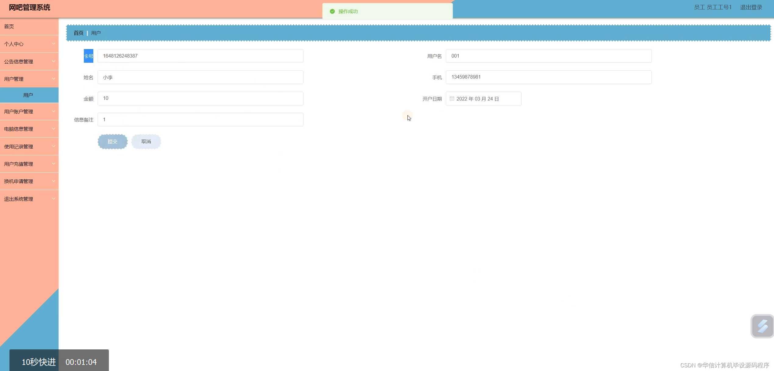Expand 公告信息管理 menu chevron
Viewport: 774px width, 371px height.
point(53,62)
